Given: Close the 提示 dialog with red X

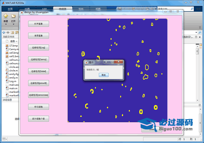Looking at the screenshot, I should (x=118, y=61).
